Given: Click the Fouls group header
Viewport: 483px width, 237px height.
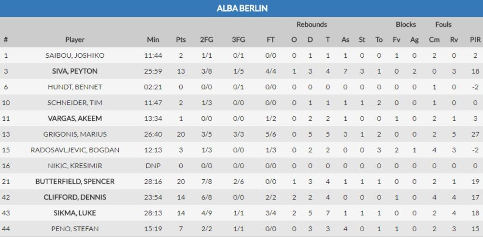Looking at the screenshot, I should [x=443, y=25].
